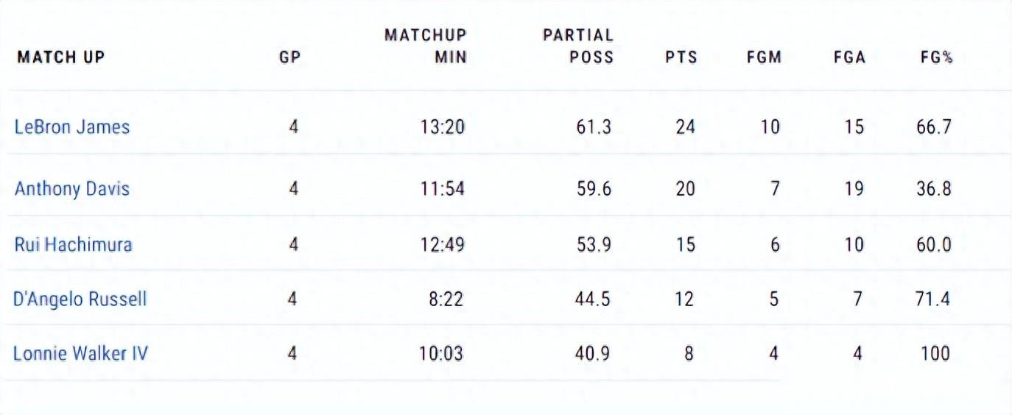Open D'Angelo Russell player link
The width and height of the screenshot is (1012, 415).
tap(80, 299)
